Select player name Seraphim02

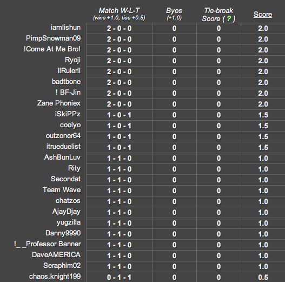click(62, 266)
